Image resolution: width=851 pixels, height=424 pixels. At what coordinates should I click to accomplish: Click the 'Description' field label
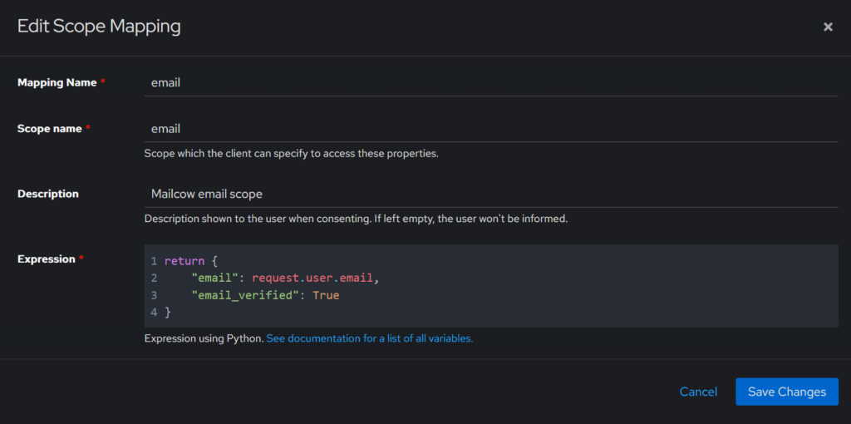(47, 194)
